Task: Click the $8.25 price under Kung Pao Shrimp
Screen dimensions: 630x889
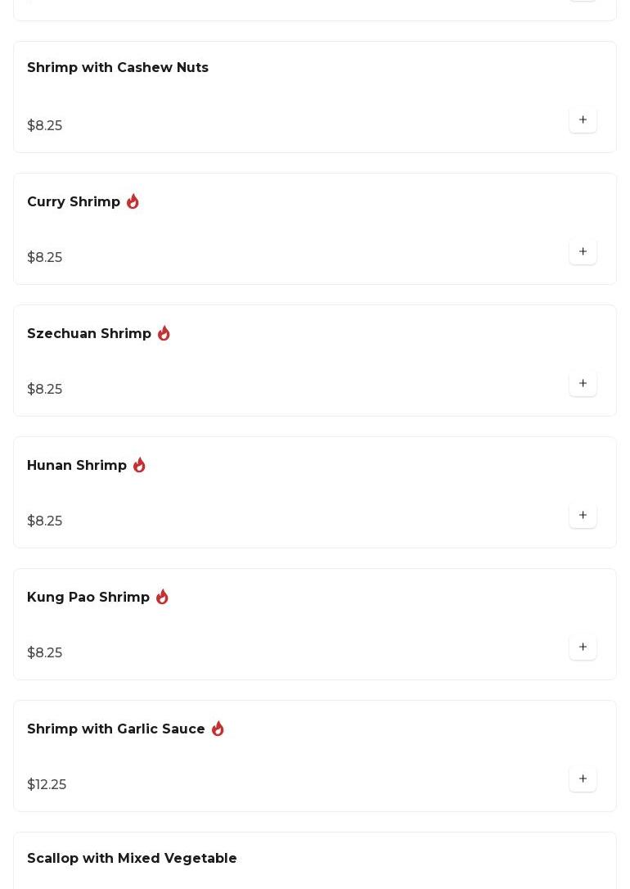Action: pyautogui.click(x=45, y=653)
